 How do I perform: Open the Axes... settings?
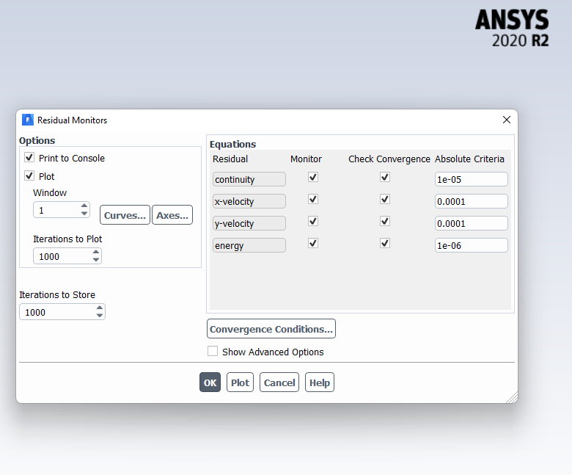pos(172,215)
